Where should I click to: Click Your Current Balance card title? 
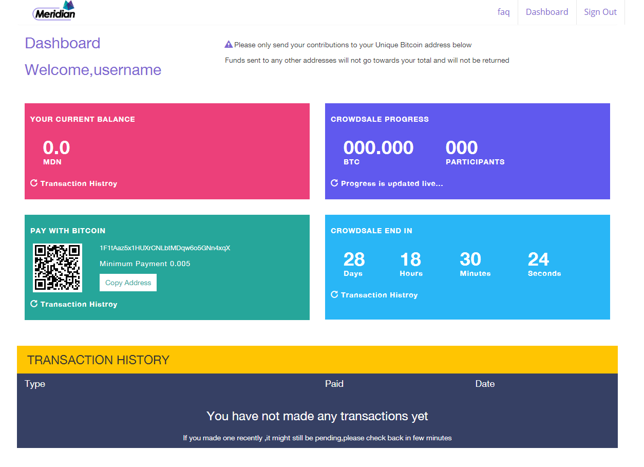83,119
